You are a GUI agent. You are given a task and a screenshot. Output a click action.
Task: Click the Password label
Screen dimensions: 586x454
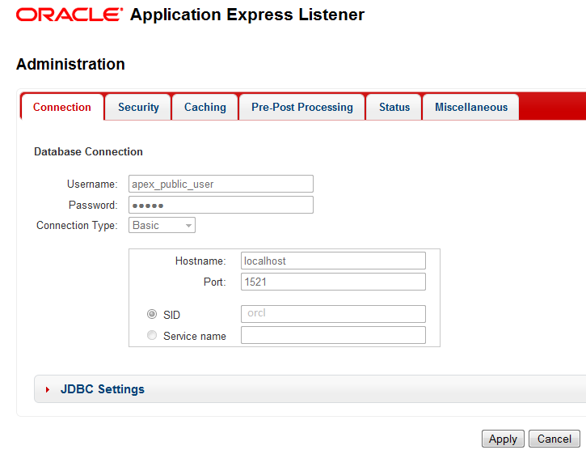(93, 205)
